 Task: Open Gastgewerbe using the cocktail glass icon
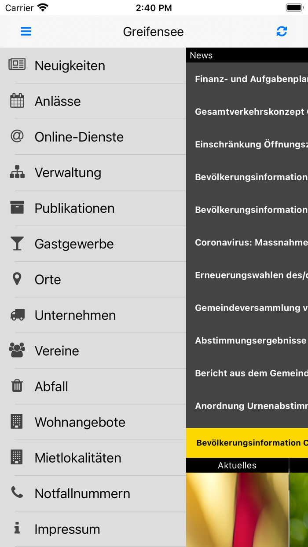(16, 244)
